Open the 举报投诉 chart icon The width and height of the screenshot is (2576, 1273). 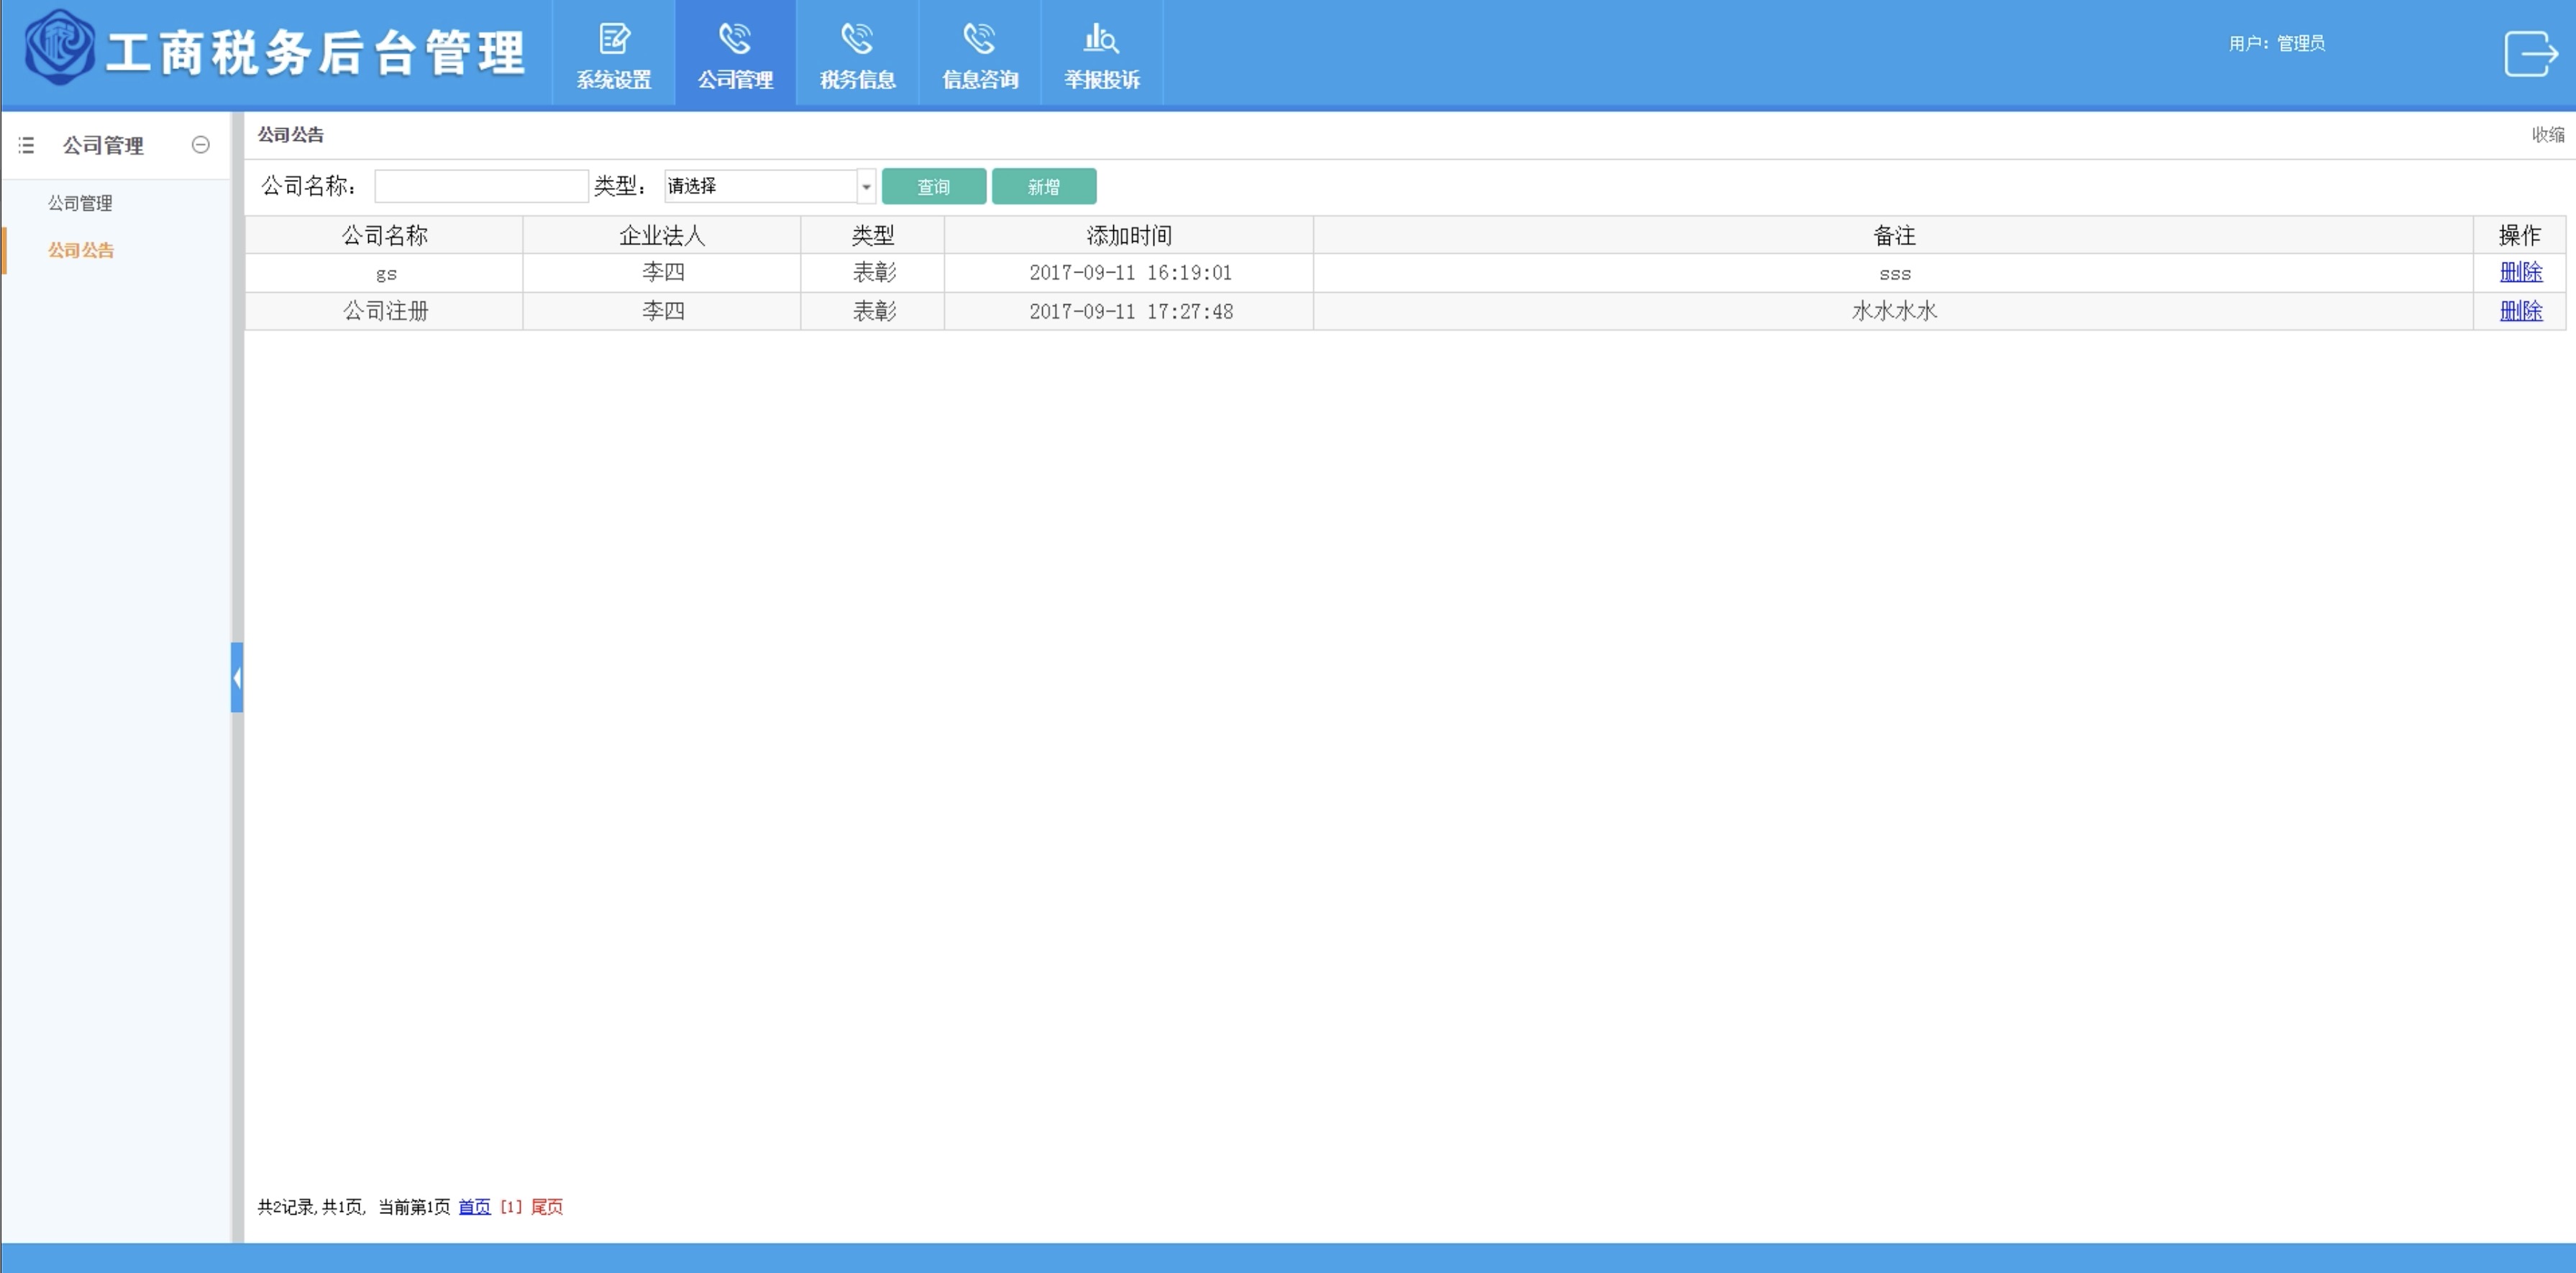1101,40
